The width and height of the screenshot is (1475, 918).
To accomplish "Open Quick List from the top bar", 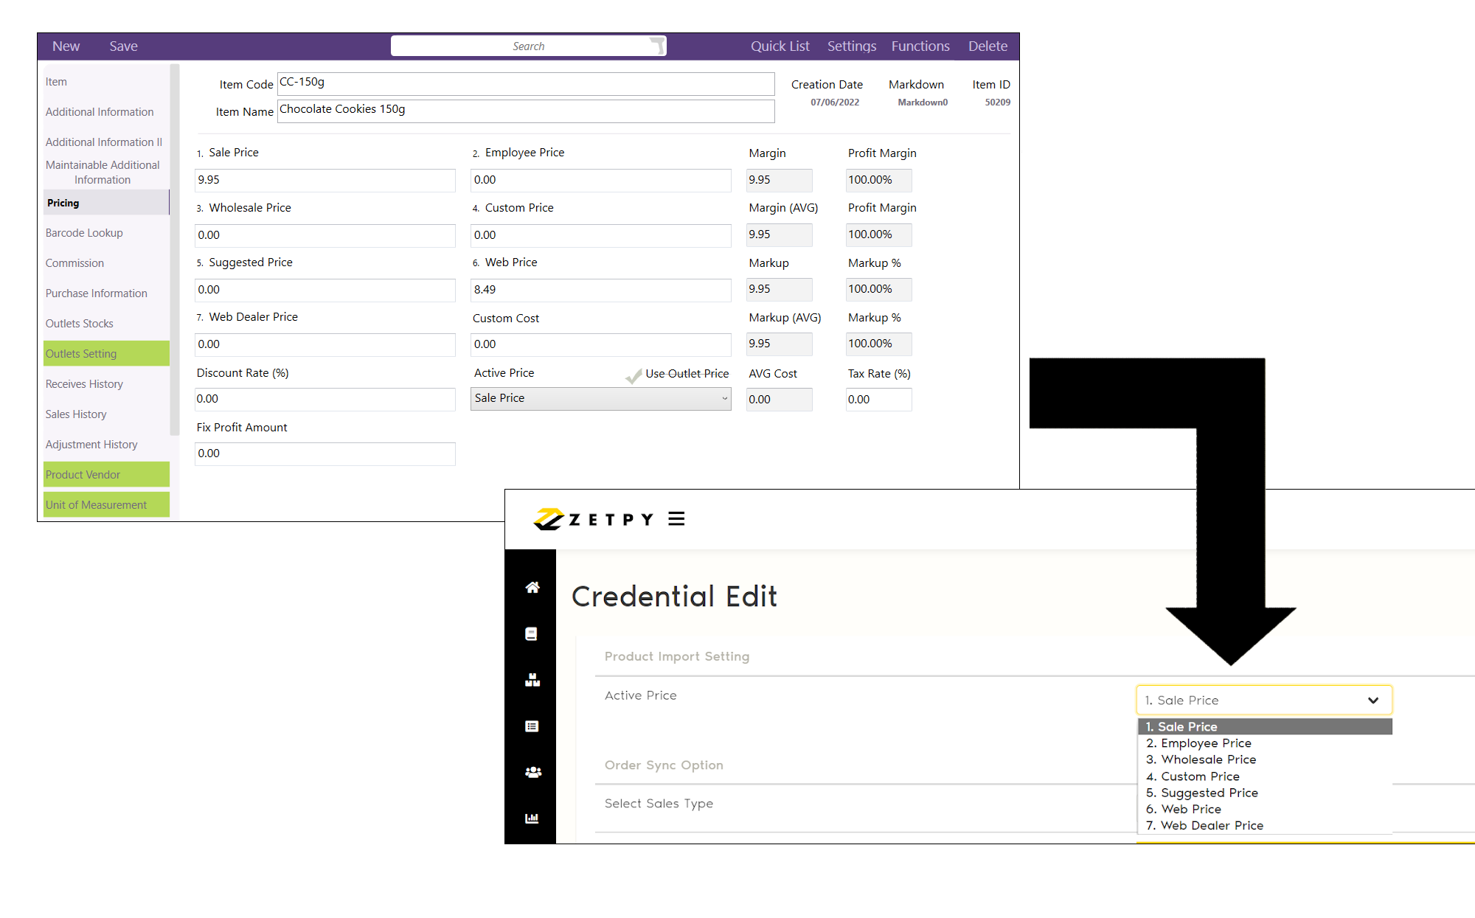I will (780, 45).
